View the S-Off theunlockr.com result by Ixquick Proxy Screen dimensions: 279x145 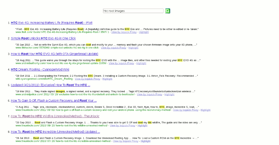(186, 110)
